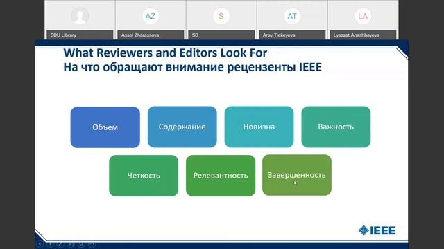Image resolution: width=444 pixels, height=249 pixels.
Task: Select SDU Library participant avatar
Action: tap(80, 16)
